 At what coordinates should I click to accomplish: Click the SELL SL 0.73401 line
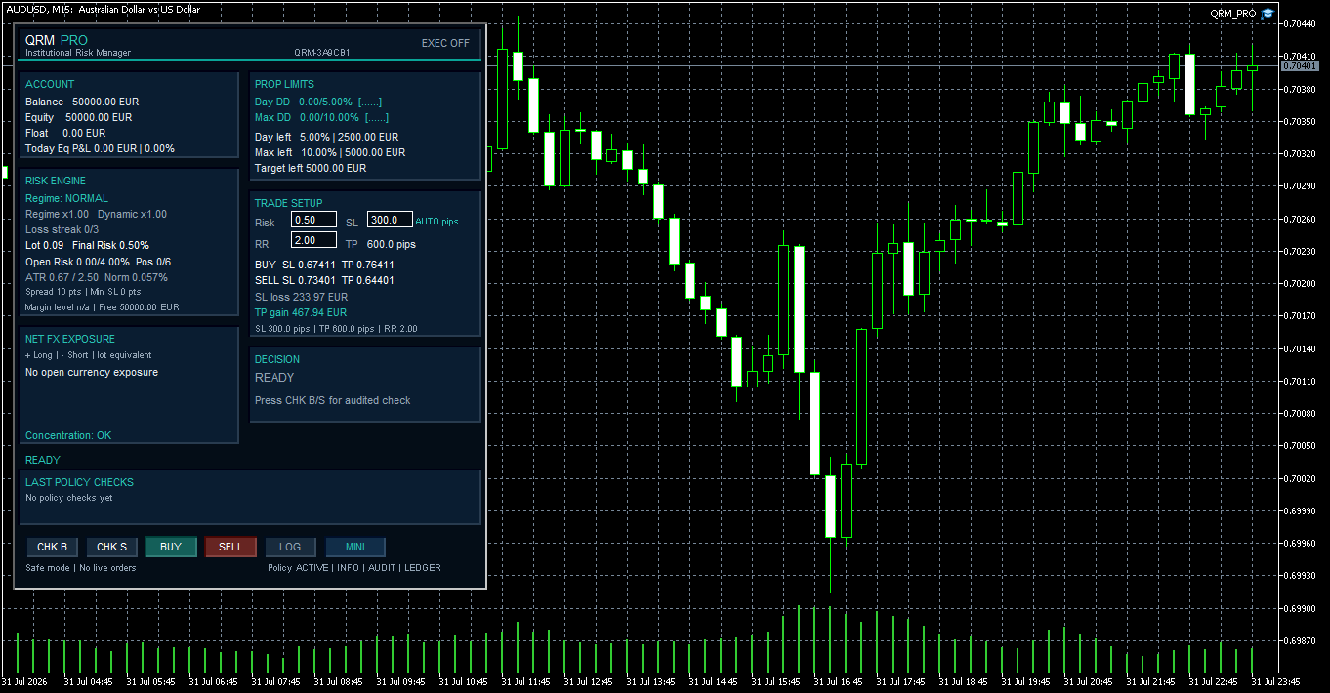coord(324,280)
